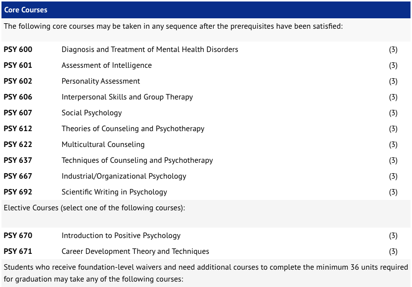412x287 pixels.
Task: Click Introduction to Positive Psychology title
Action: pos(121,236)
